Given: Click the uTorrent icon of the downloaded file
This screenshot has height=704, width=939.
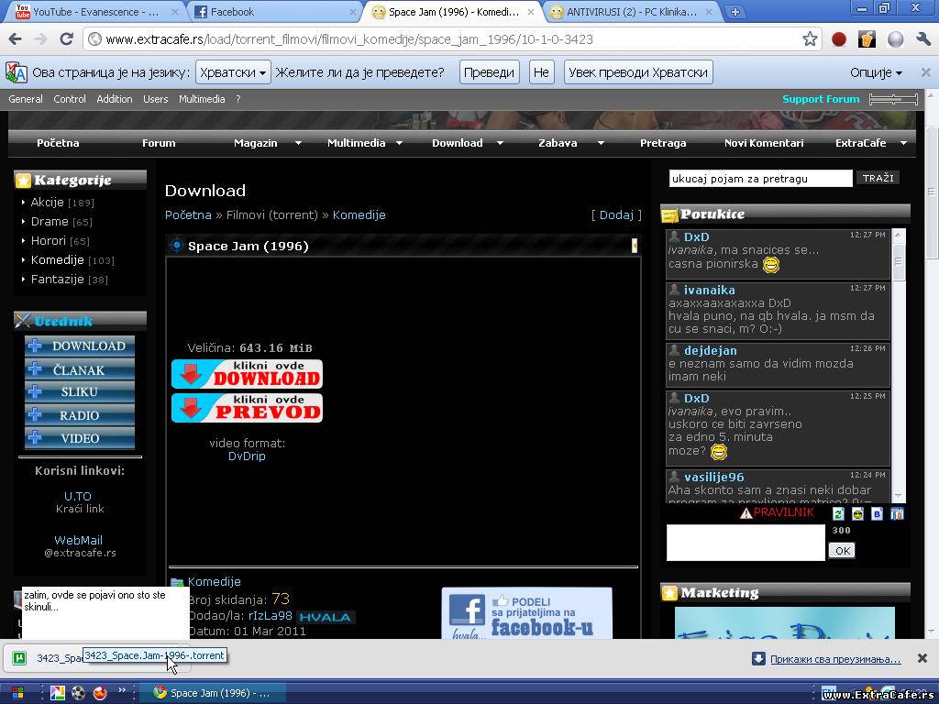Looking at the screenshot, I should pyautogui.click(x=19, y=658).
